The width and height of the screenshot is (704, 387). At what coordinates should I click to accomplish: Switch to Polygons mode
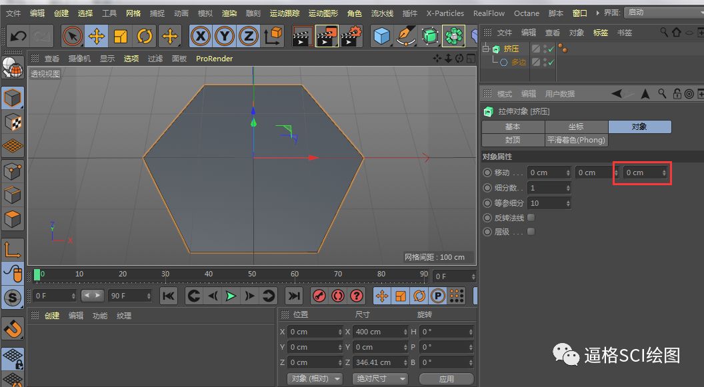(x=13, y=219)
